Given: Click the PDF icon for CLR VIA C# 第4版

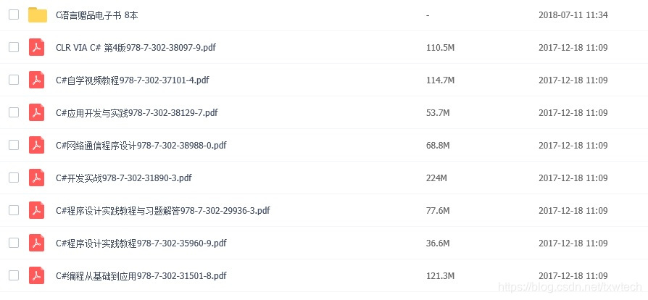Looking at the screenshot, I should [x=37, y=48].
